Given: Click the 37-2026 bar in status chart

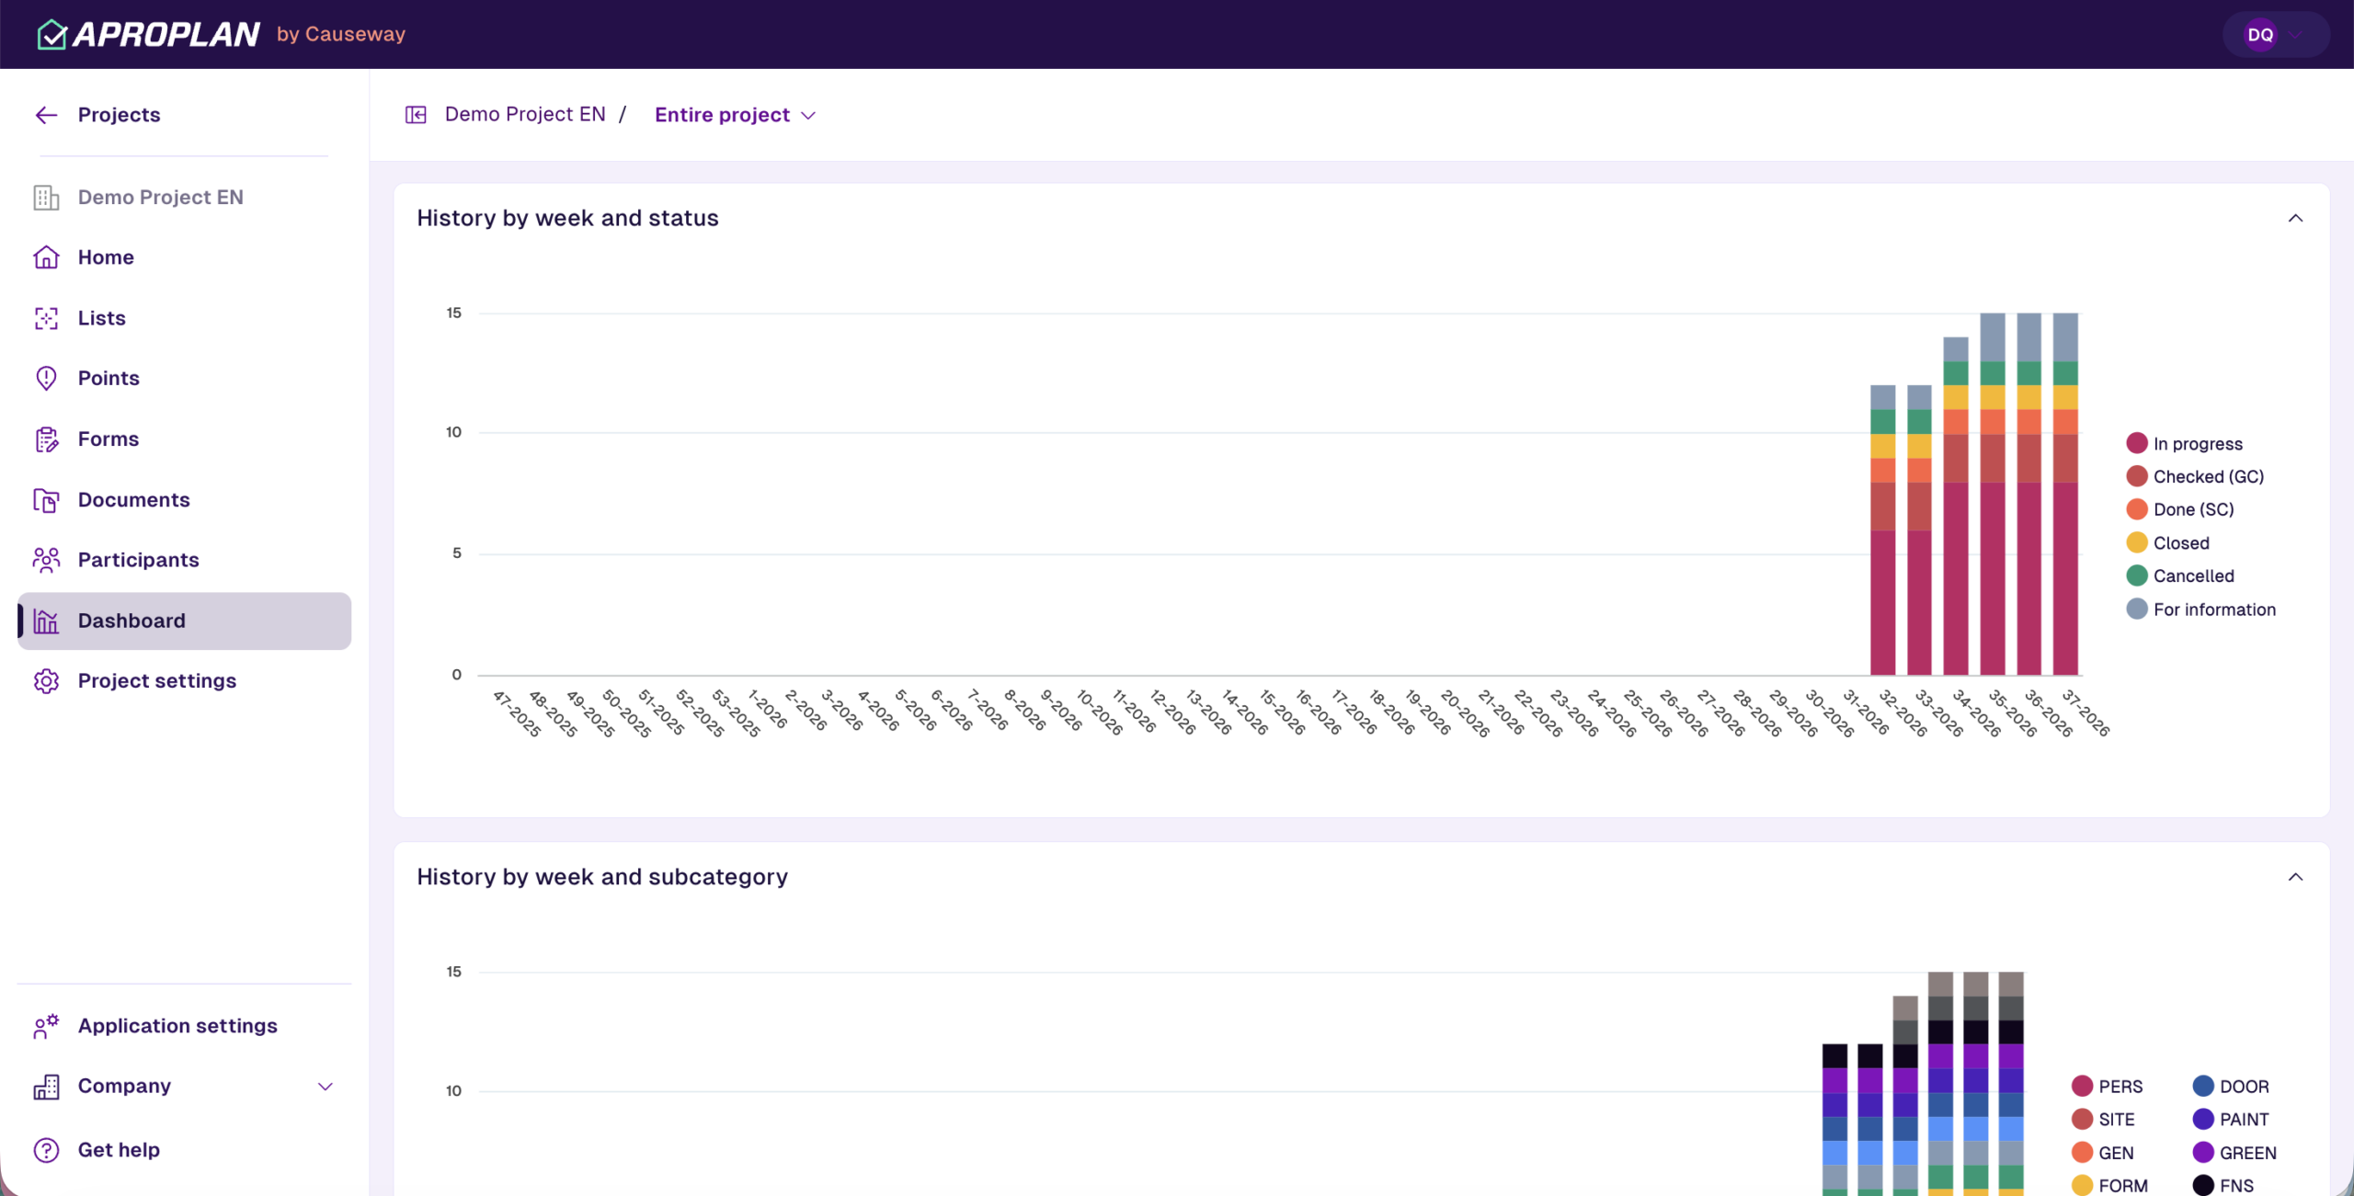Looking at the screenshot, I should (2065, 494).
